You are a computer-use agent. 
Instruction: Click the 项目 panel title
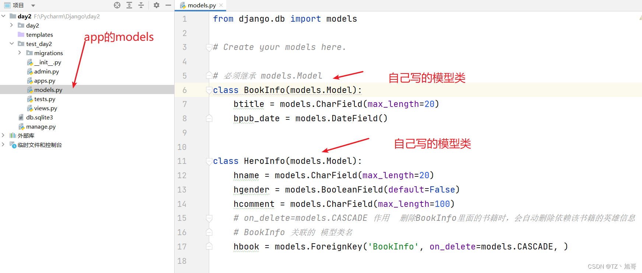[x=18, y=5]
